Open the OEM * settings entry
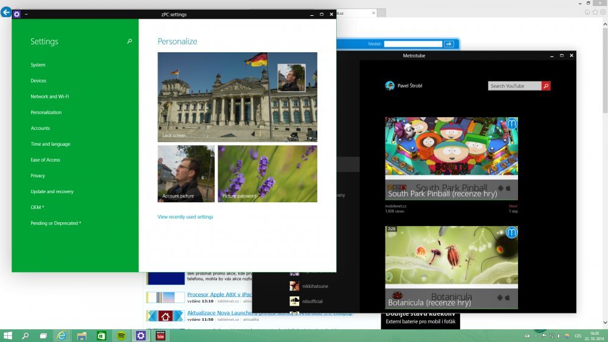608x342 pixels. (x=37, y=207)
